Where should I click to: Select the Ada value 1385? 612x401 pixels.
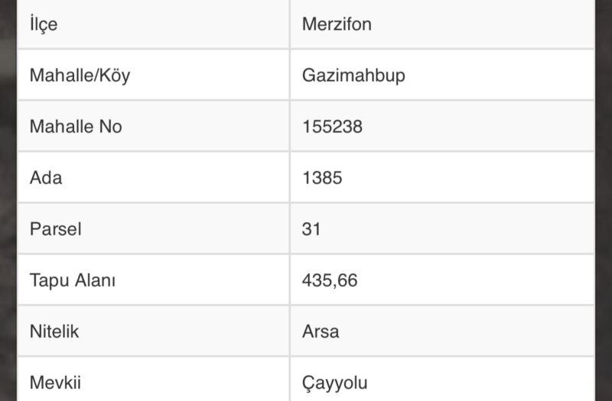click(x=322, y=178)
